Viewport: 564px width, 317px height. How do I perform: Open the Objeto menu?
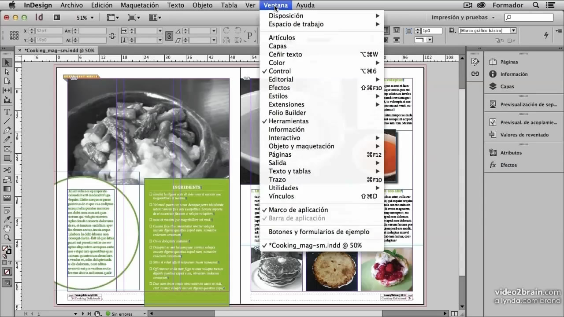click(x=202, y=5)
